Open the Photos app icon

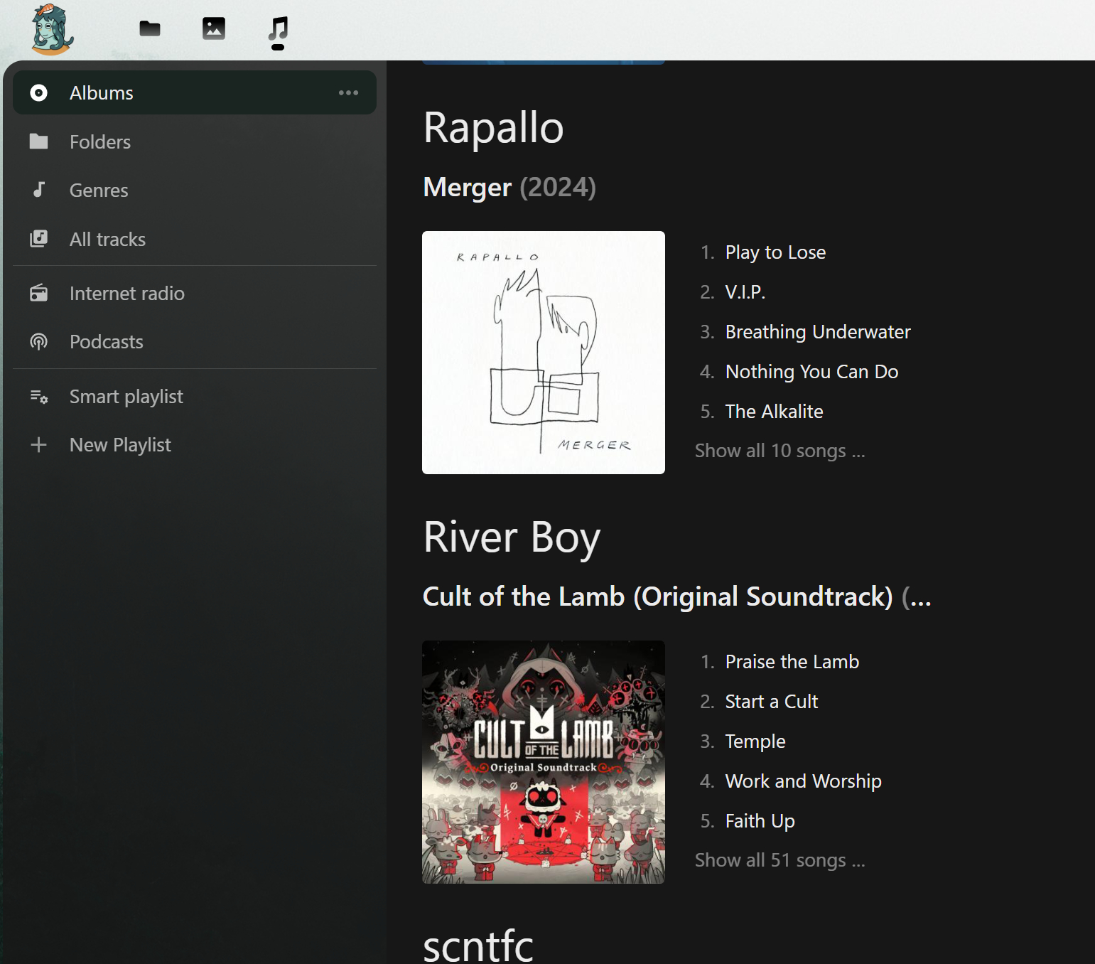pyautogui.click(x=213, y=28)
